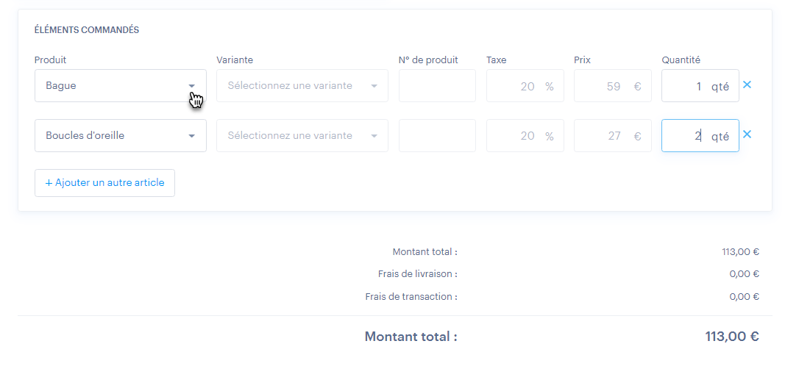This screenshot has width=799, height=366.
Task: Click the Frais de livraison amount
Action: coord(744,274)
